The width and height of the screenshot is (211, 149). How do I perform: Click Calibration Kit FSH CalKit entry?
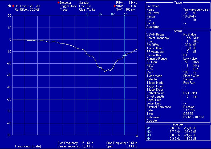coord(171,93)
